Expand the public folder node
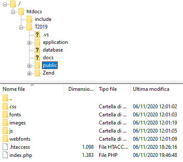The height and width of the screenshot is (162, 183). (29, 66)
